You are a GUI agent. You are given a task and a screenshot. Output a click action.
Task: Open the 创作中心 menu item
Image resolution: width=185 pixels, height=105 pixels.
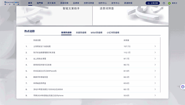103,3
